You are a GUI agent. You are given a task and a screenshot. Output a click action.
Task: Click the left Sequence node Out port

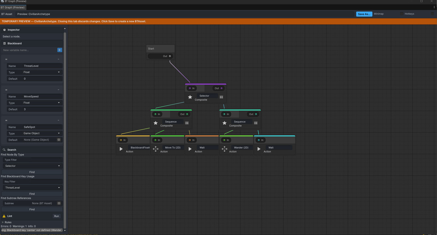(x=187, y=114)
